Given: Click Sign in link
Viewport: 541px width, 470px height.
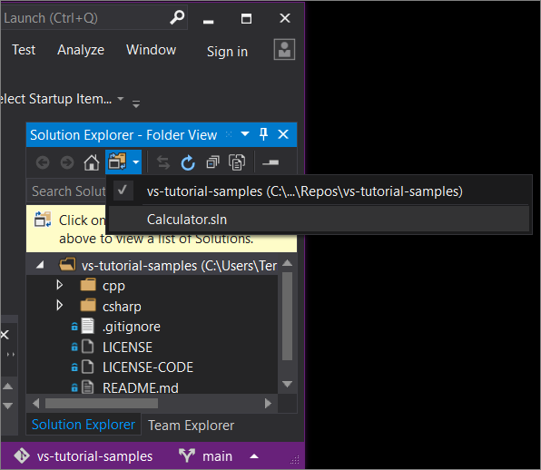Looking at the screenshot, I should click(227, 52).
